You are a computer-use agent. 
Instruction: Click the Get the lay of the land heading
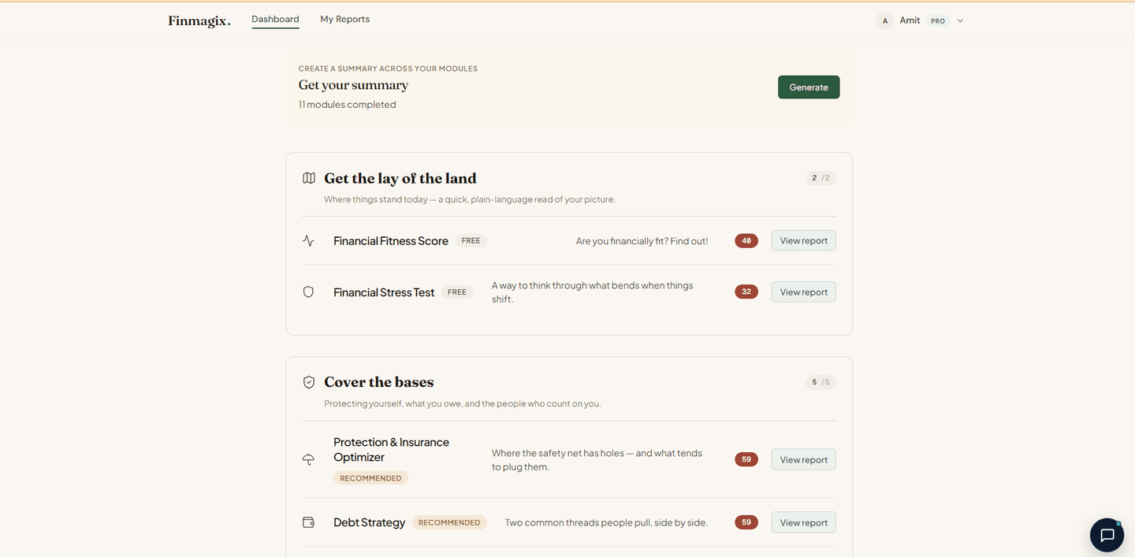point(400,178)
